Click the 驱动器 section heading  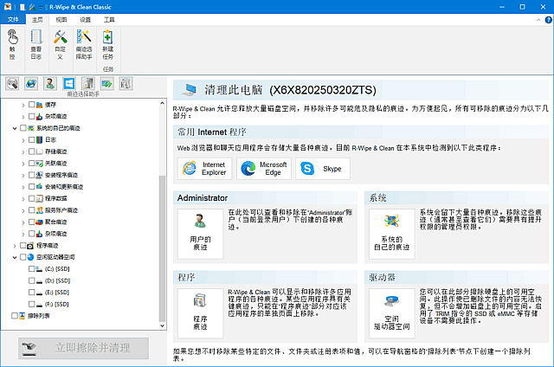(x=382, y=277)
